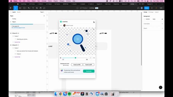Screen dimensions: 173x97
Task: Click the frame number input field
Action: click(x=91, y=58)
